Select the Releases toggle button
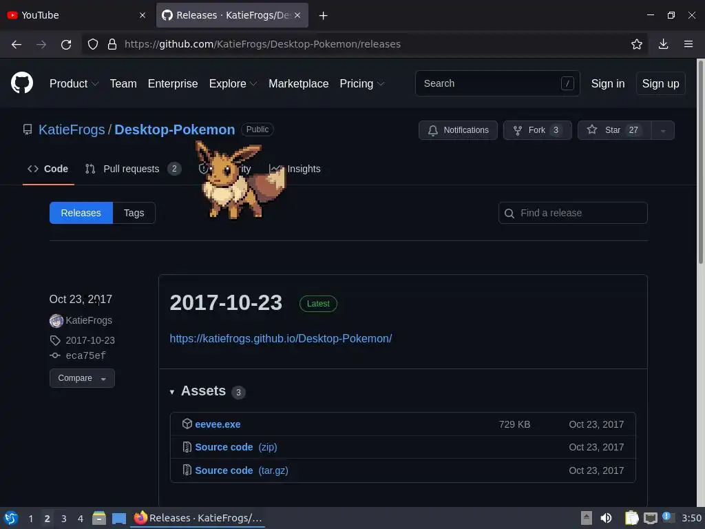The height and width of the screenshot is (529, 705). (81, 213)
